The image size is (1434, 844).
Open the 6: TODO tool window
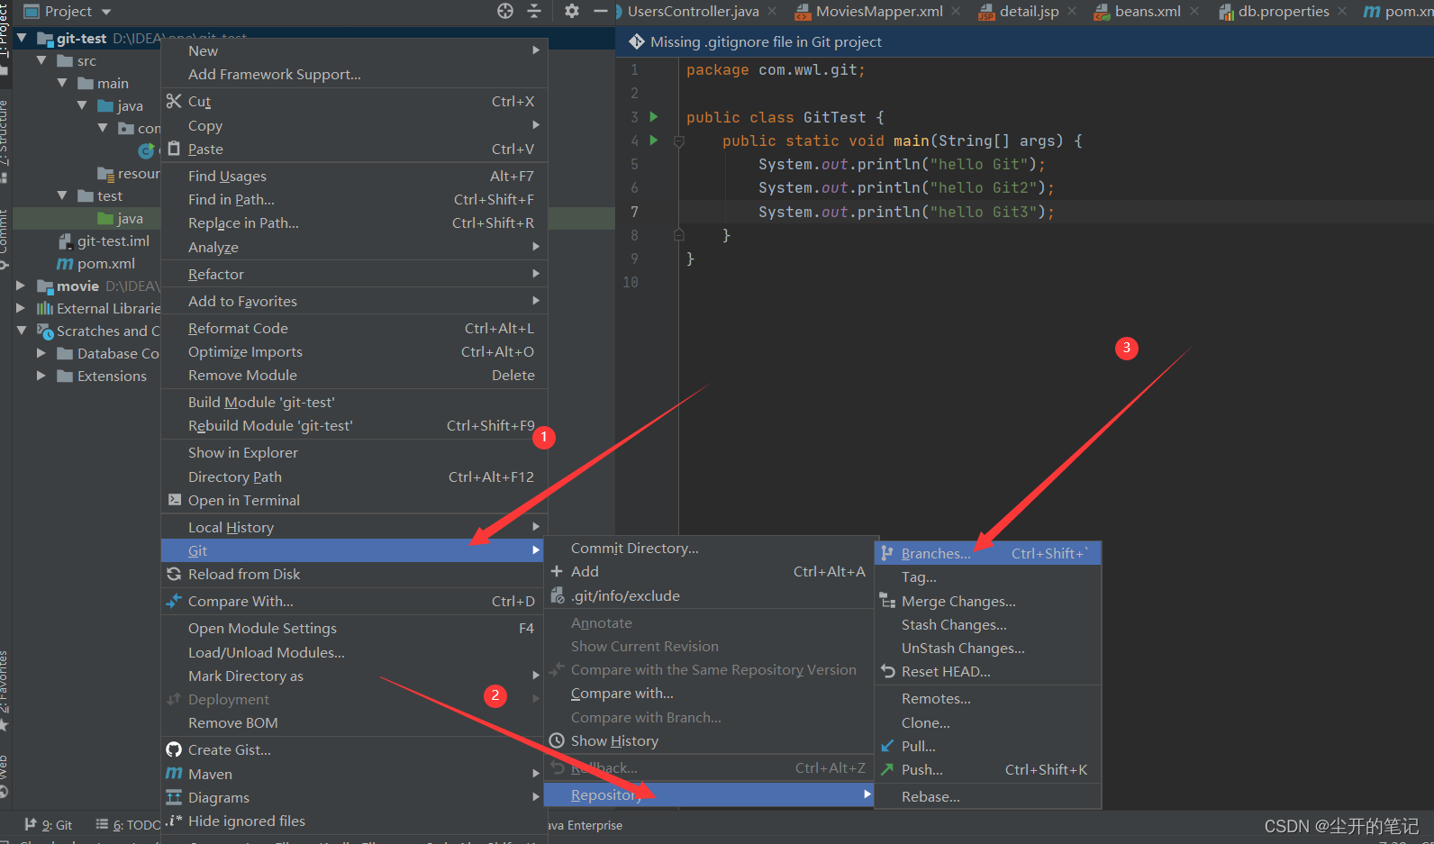(128, 824)
